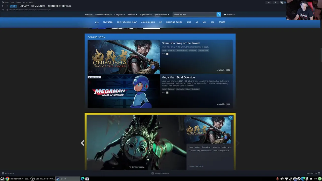Image resolution: width=322 pixels, height=181 pixels.
Task: Open the software store taskbar icon
Action: click(87, 179)
